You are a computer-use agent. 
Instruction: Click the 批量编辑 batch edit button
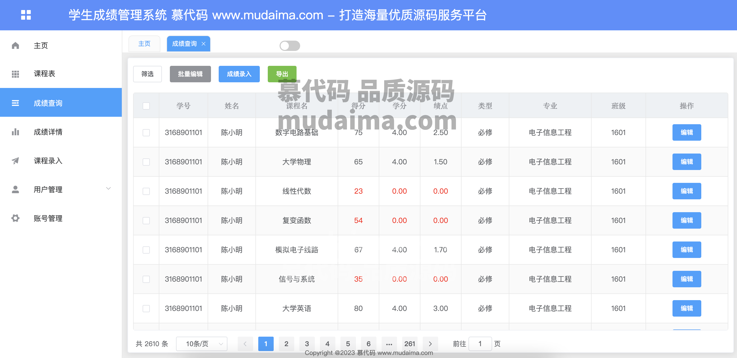(190, 74)
